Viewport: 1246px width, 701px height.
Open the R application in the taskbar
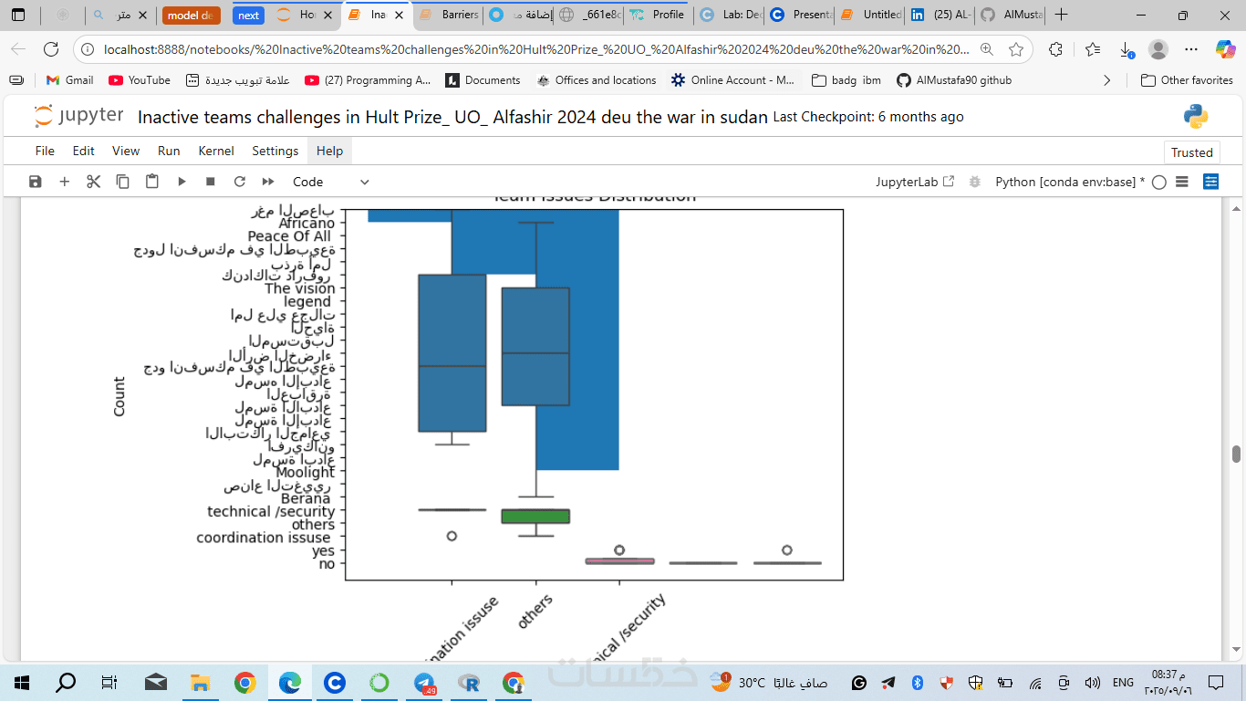coord(469,683)
